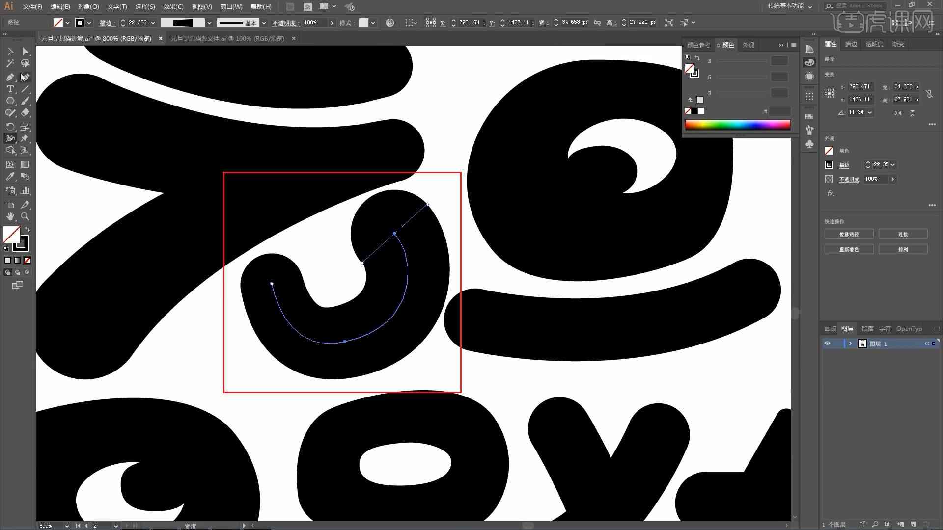The height and width of the screenshot is (530, 943).
Task: Select the Direct Selection tool
Action: 25,51
